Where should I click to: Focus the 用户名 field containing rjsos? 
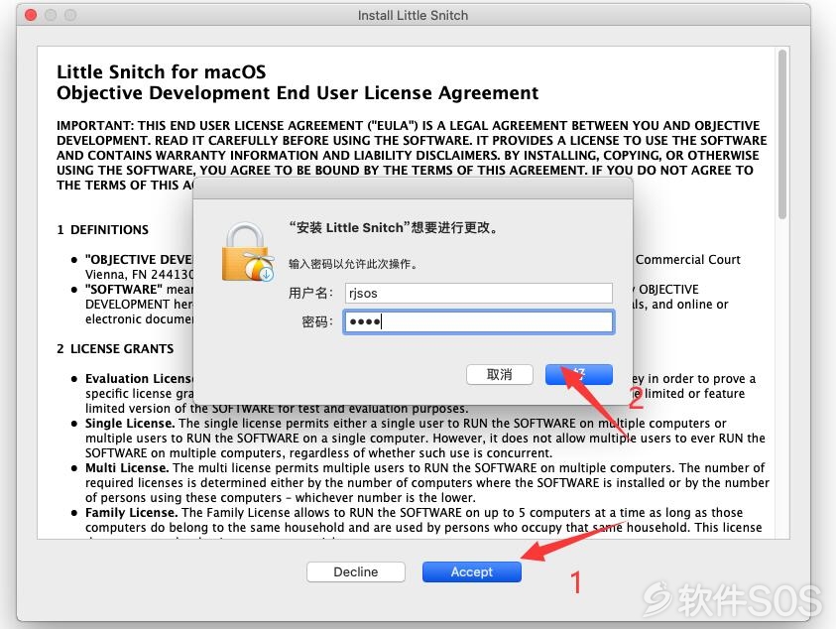479,293
